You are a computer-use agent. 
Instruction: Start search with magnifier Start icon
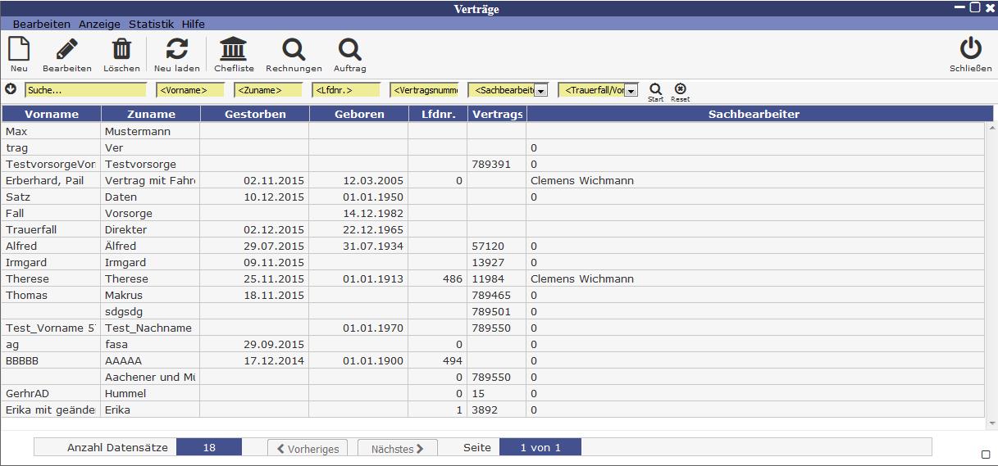655,89
